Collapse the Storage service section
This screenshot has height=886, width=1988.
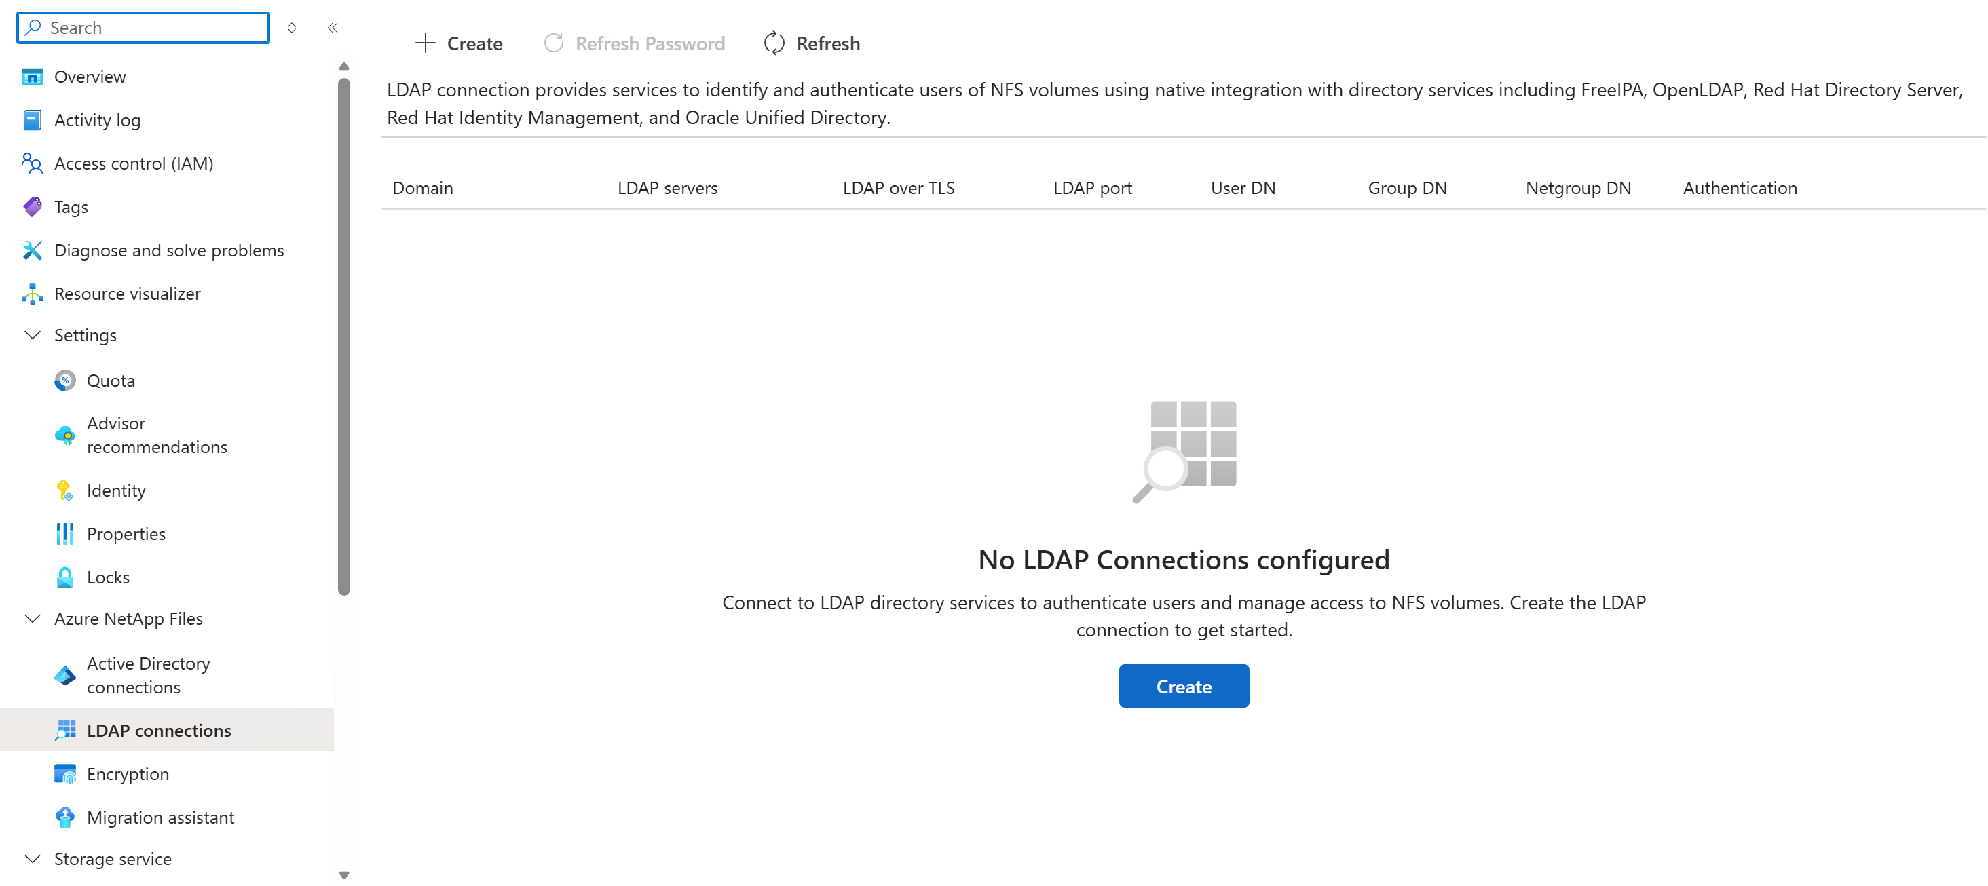33,858
